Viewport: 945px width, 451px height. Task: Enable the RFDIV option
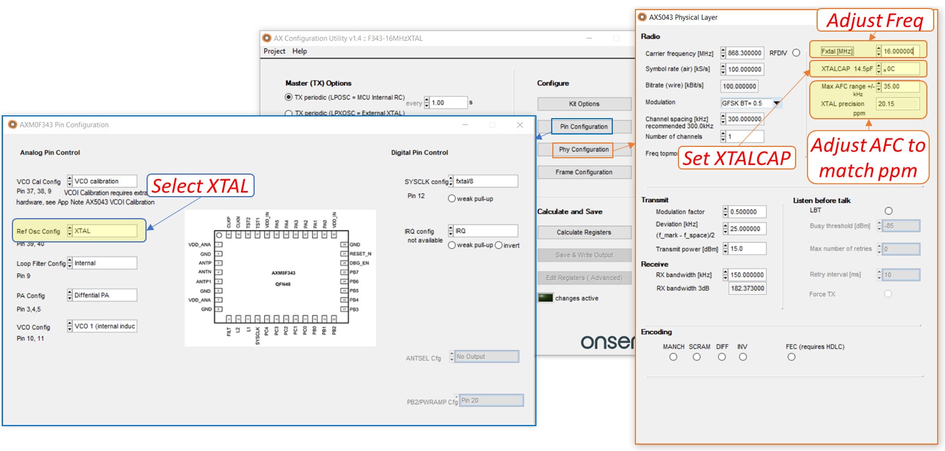(796, 53)
